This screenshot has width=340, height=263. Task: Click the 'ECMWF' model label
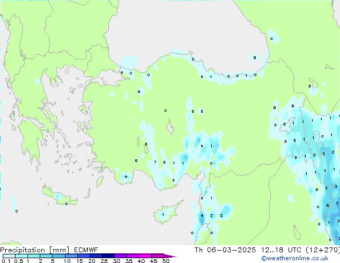point(86,250)
